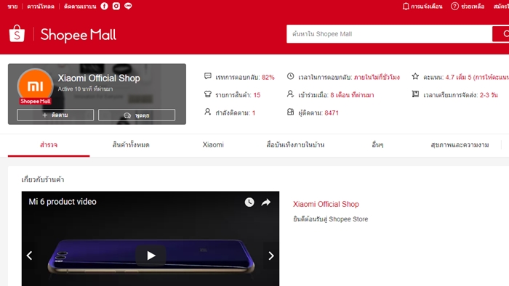Screen dimensions: 509x286
Task: Click the shipping time value 2-3 วัน
Action: coord(489,95)
